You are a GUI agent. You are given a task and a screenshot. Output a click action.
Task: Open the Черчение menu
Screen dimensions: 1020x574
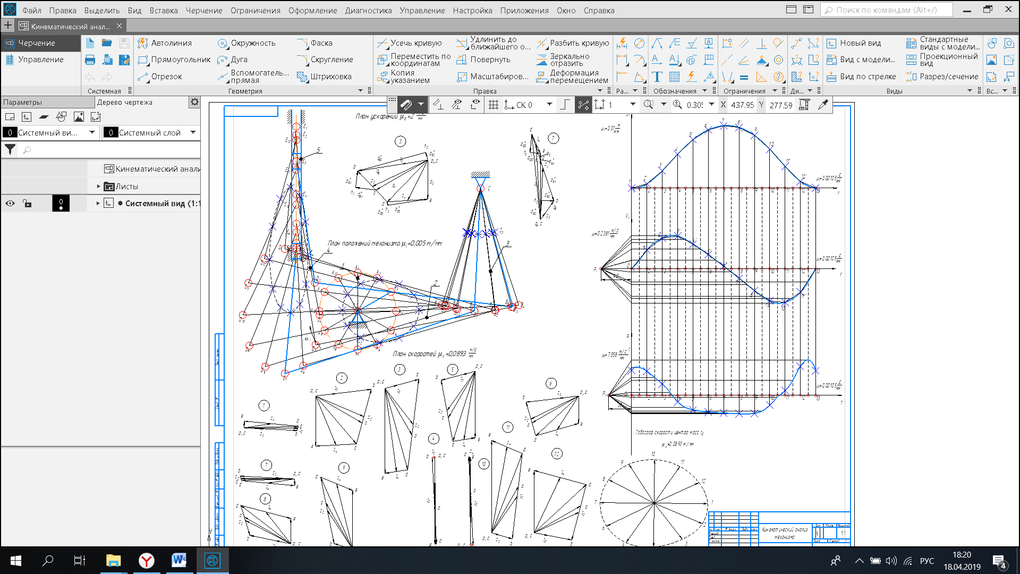coord(204,10)
